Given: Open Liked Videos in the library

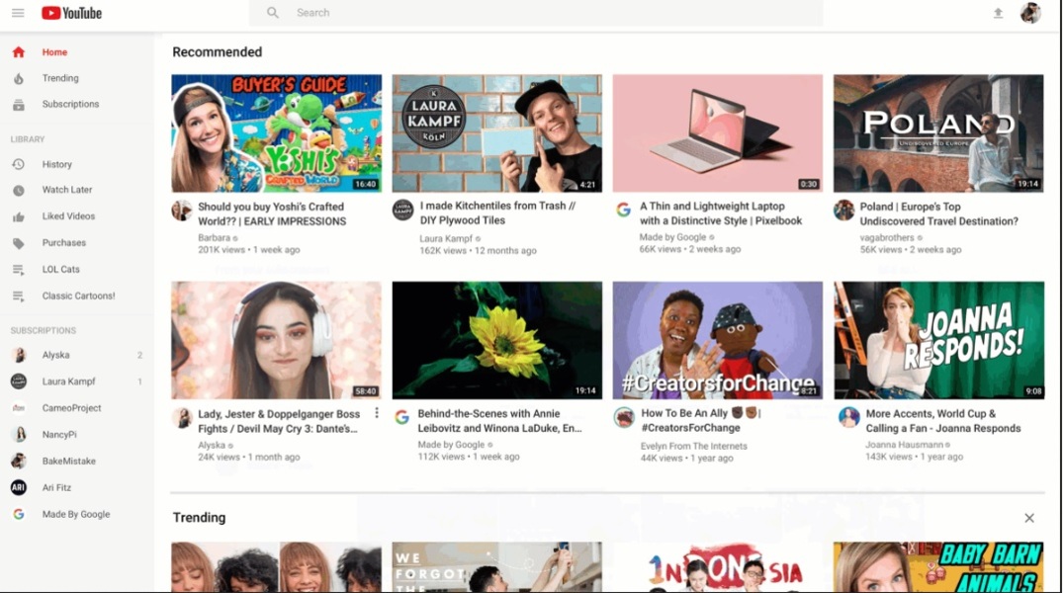Looking at the screenshot, I should 68,216.
